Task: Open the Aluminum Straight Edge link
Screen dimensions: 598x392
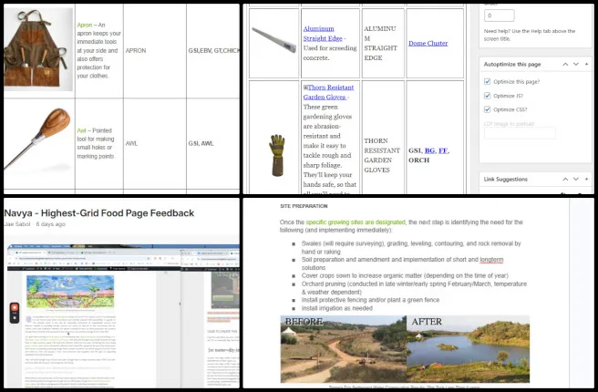Action: click(323, 34)
